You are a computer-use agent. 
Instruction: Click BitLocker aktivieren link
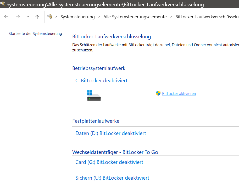tap(179, 94)
